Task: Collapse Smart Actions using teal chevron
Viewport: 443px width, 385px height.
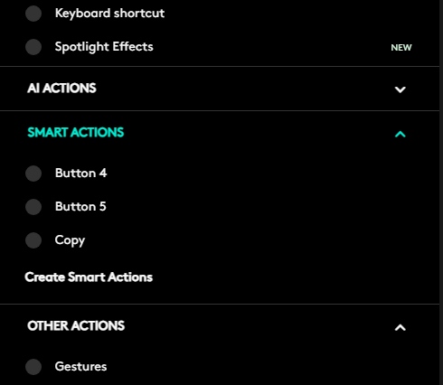Action: pos(401,134)
